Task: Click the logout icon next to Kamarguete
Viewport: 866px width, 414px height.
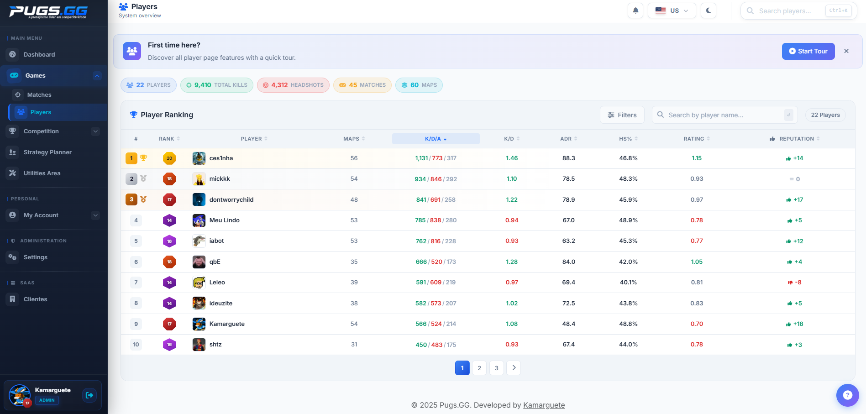Action: 89,395
